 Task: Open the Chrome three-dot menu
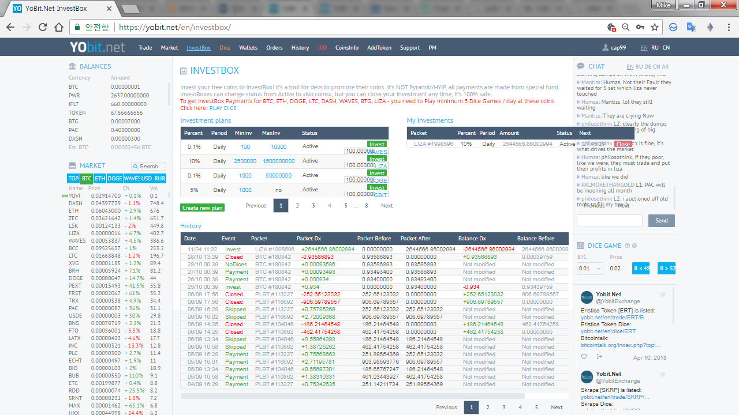pos(727,27)
